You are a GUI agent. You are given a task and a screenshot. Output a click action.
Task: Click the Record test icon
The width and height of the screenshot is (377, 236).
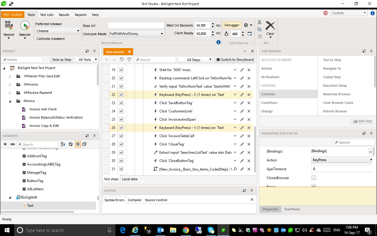tap(9, 26)
